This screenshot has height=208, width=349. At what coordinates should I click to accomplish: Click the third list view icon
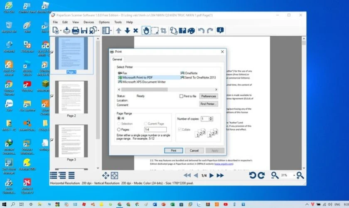pyautogui.click(x=71, y=176)
